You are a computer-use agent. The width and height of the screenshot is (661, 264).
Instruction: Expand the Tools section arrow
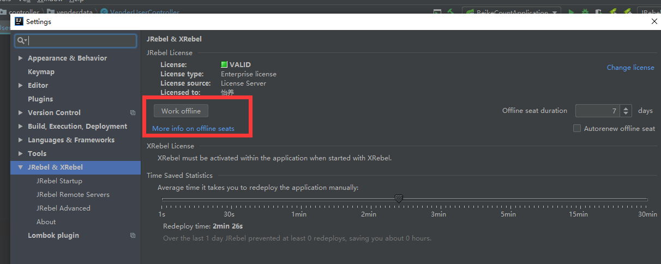pos(21,153)
